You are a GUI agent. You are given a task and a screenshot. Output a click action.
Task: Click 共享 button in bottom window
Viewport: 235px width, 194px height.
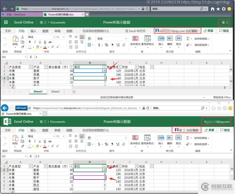[209, 130]
